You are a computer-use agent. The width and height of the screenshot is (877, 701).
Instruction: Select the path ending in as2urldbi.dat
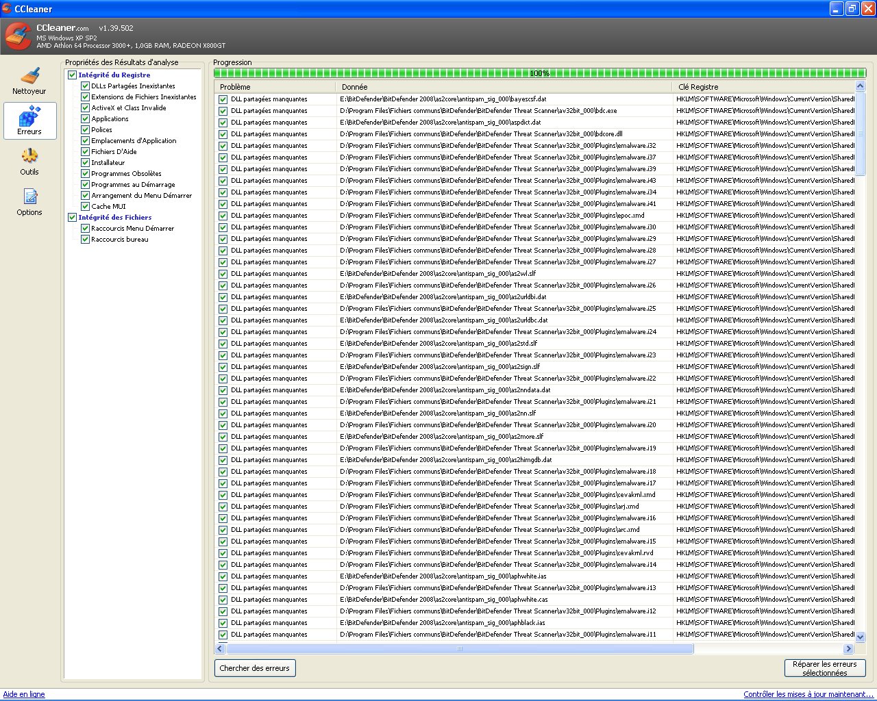443,297
